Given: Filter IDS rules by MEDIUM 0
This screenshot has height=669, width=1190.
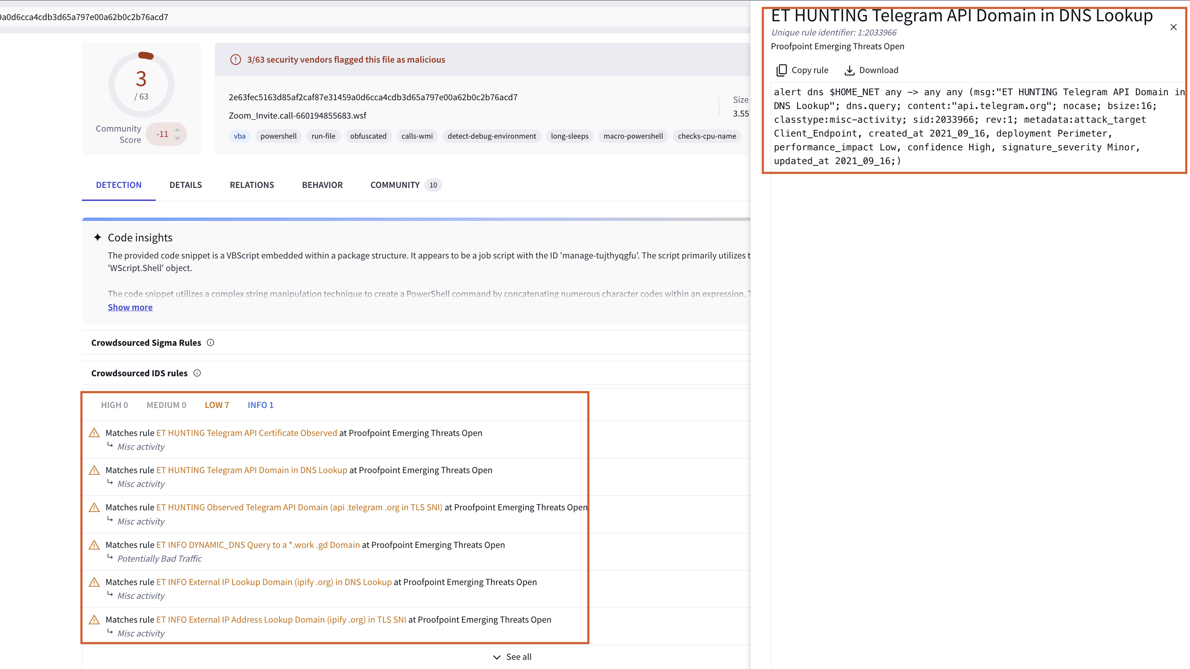Looking at the screenshot, I should tap(166, 405).
